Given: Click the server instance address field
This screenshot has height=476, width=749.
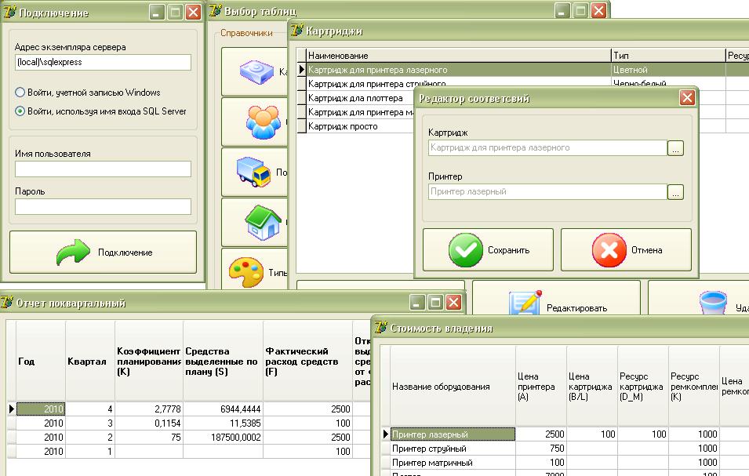Looking at the screenshot, I should point(103,63).
